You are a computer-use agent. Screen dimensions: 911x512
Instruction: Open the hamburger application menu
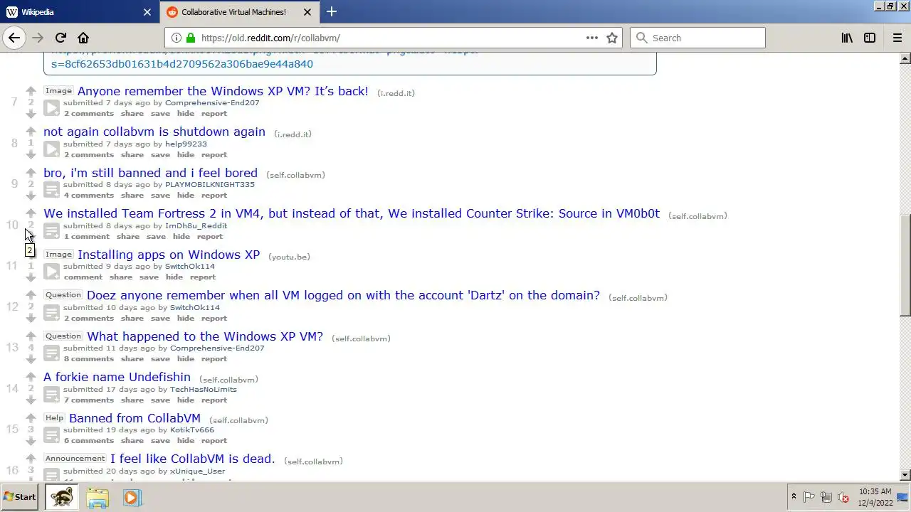pos(897,38)
